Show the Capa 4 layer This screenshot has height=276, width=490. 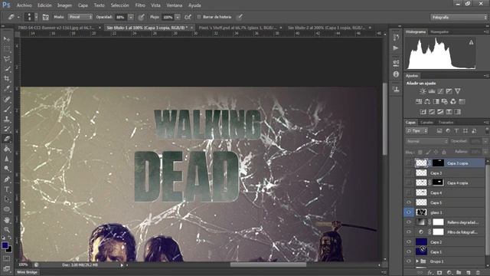408,192
